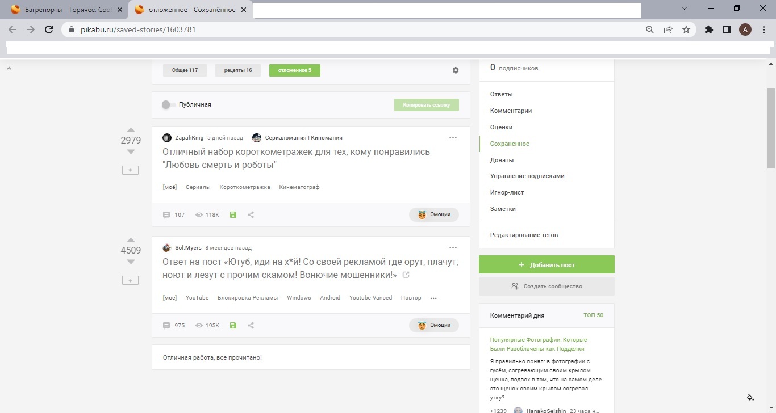Open Игнор-лист in the profile menu
776x413 pixels.
507,192
